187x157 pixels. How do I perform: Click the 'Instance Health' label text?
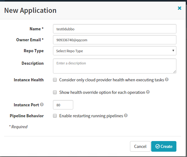[29, 80]
